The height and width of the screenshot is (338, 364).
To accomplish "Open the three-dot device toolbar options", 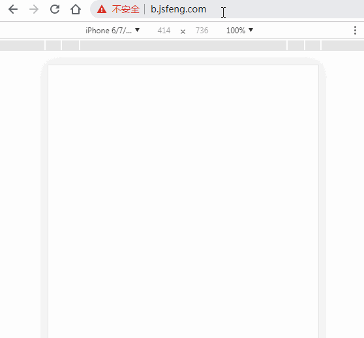I will click(x=355, y=31).
